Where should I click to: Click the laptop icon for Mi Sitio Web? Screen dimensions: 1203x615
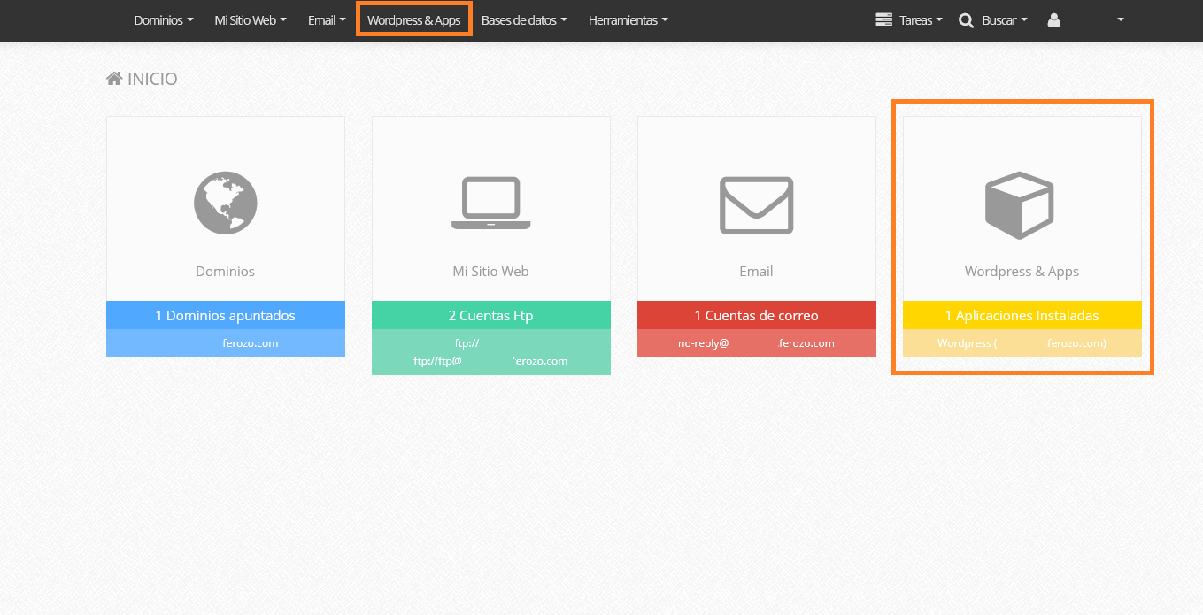pyautogui.click(x=491, y=203)
